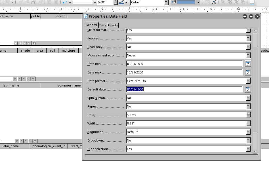This screenshot has height=173, width=269.
Task: Select the moisture column header
Action: (x=68, y=50)
